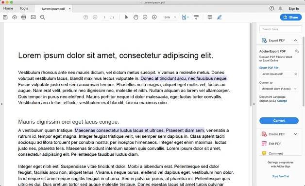Change the document language link
Image resolution: width=305 pixels, height=186 pixels.
[282, 101]
